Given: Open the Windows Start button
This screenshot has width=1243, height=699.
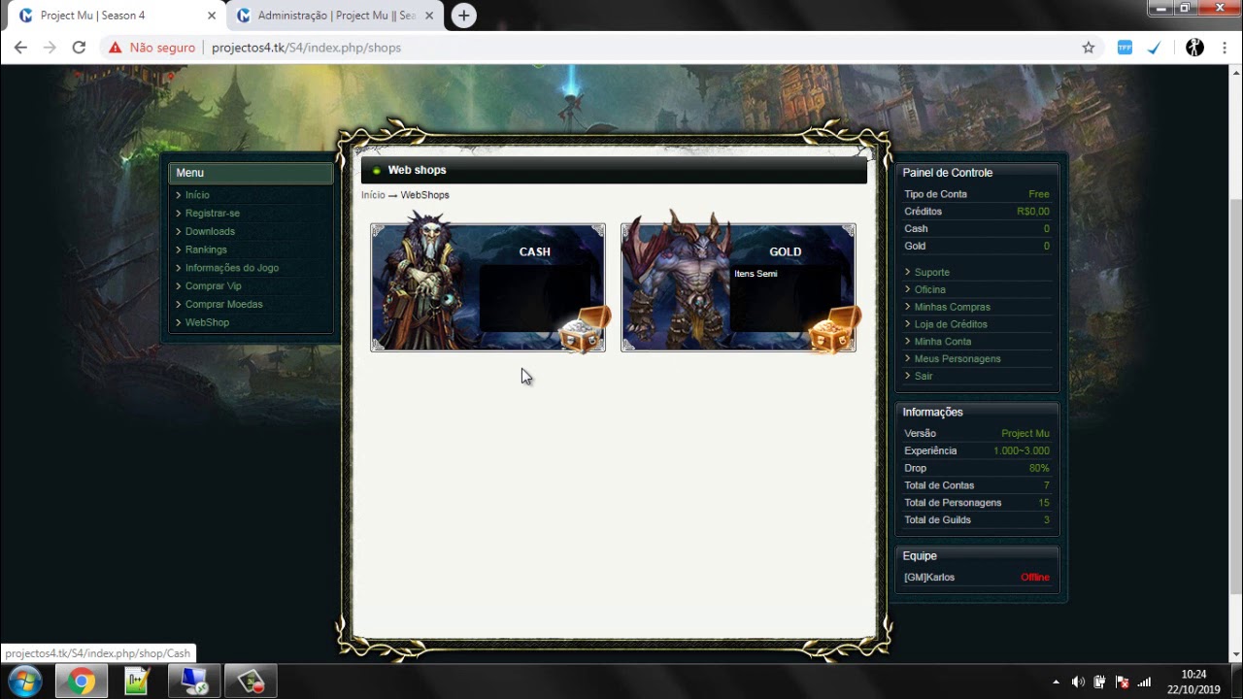Looking at the screenshot, I should (24, 682).
